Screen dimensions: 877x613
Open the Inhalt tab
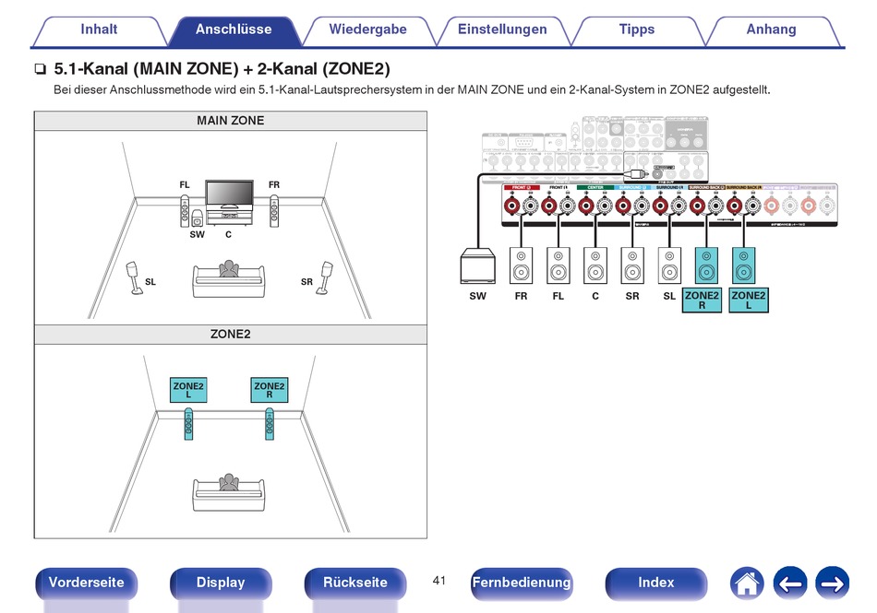[x=99, y=29]
